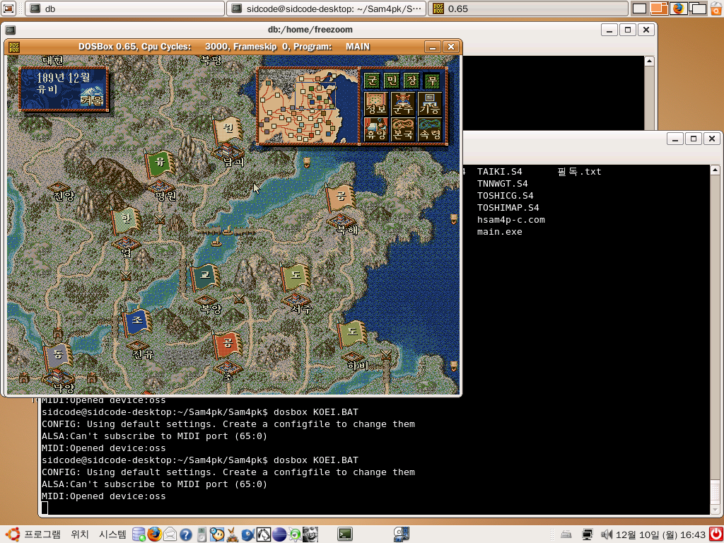
Task: Open the calendar from the clock
Action: (x=661, y=535)
